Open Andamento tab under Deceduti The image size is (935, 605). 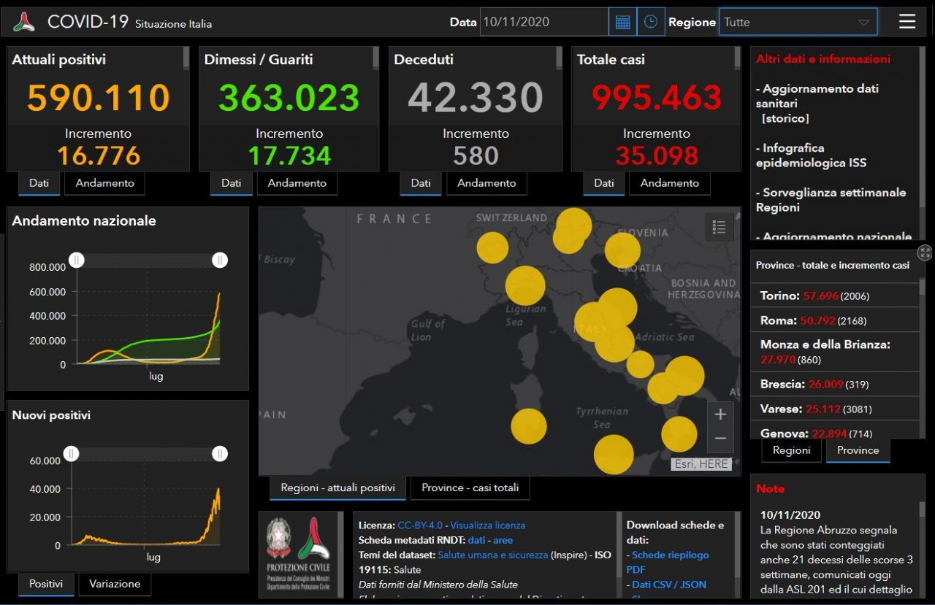tap(486, 183)
